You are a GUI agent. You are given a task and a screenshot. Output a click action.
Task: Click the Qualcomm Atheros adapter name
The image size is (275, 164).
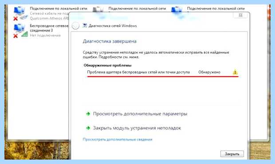(x=49, y=19)
